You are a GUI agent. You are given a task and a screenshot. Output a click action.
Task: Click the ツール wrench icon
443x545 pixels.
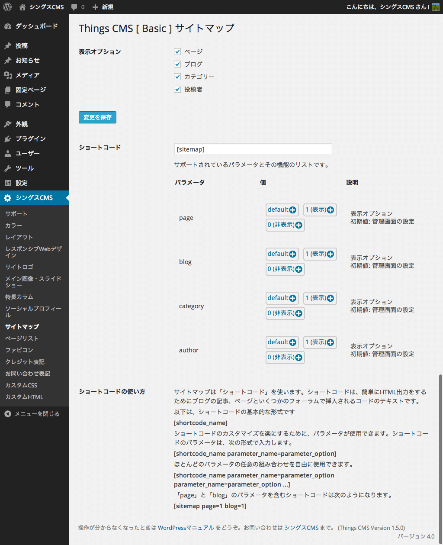8,168
